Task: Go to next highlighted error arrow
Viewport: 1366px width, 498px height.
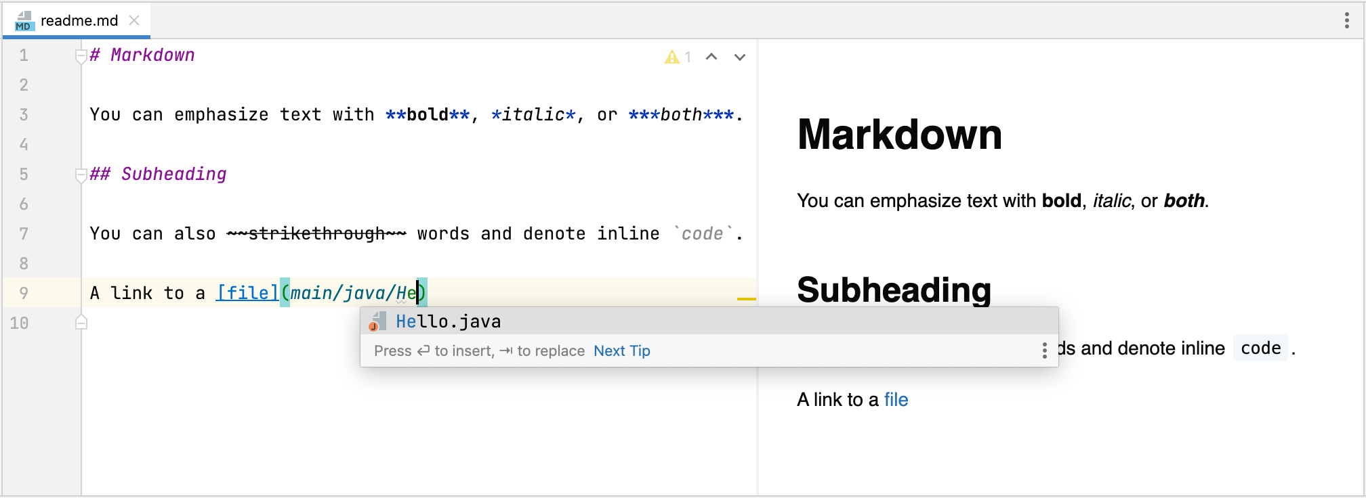Action: click(x=740, y=57)
